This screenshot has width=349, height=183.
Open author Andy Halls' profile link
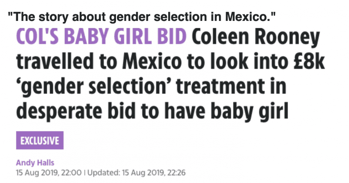(35, 163)
